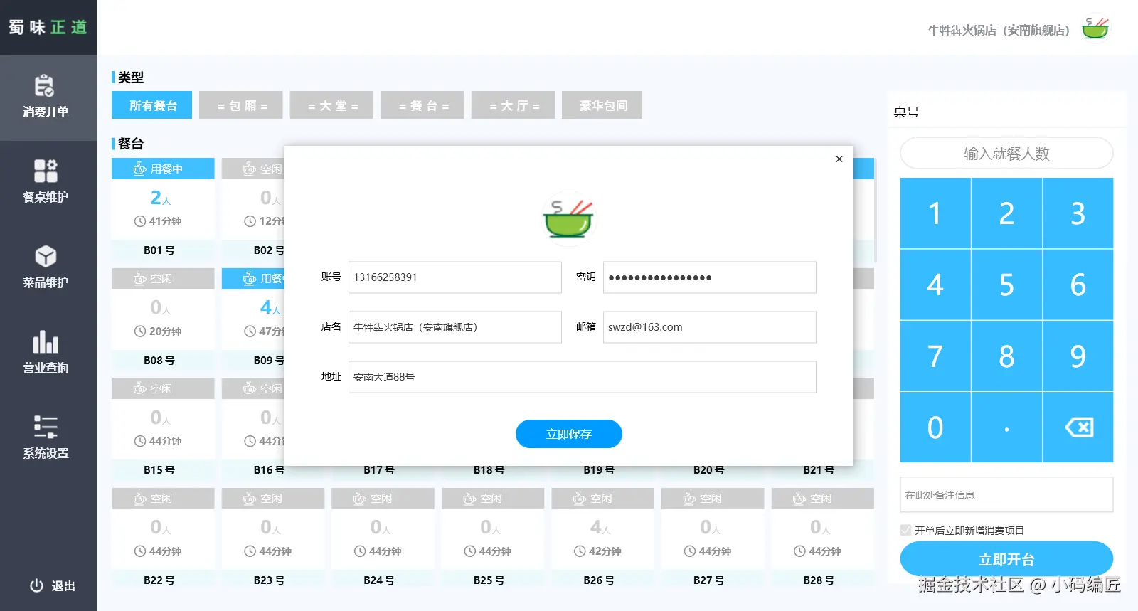Toggle 开单后立即新增消费项目 checkbox

905,530
